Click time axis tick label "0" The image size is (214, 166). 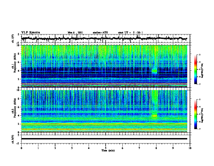point(21,148)
